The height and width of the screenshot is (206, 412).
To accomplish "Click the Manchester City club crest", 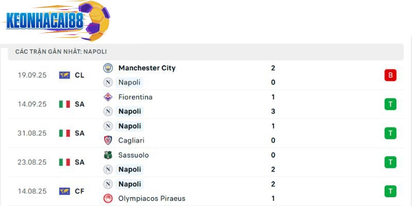I will [x=108, y=68].
